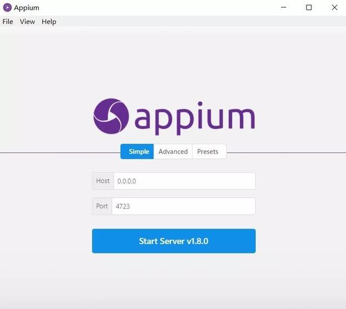Click the large appium wordmark text

pyautogui.click(x=195, y=118)
